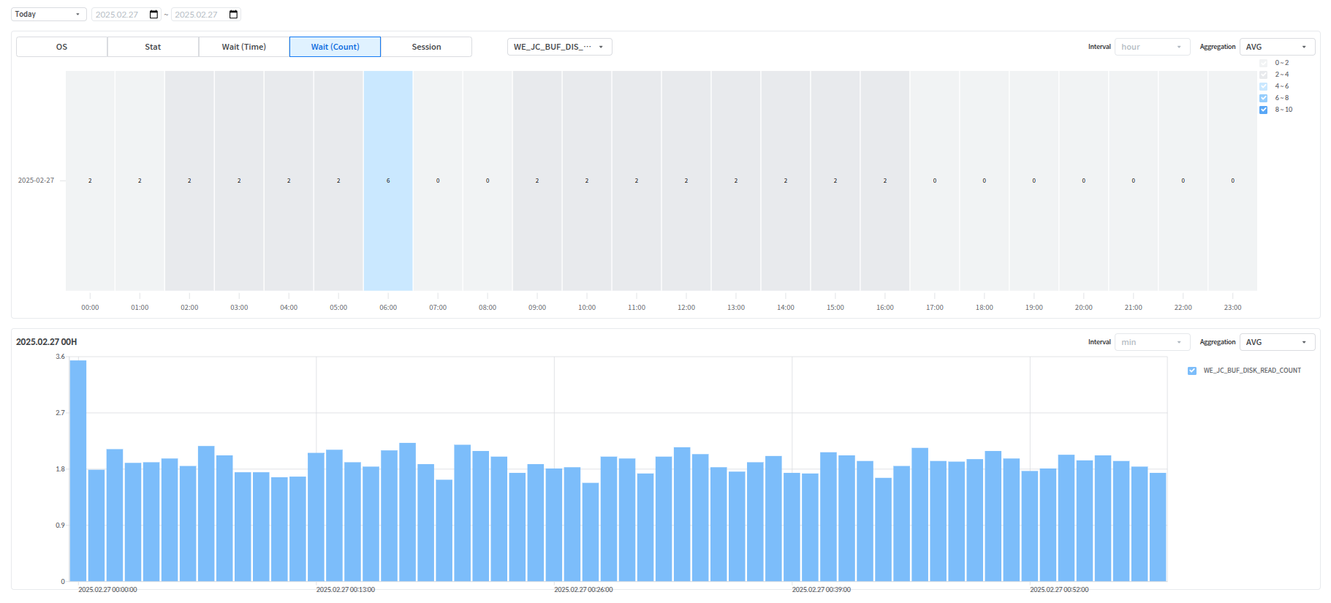Open the bottom chart Aggregation AVG dropdown
Image resolution: width=1331 pixels, height=603 pixels.
[x=1277, y=342]
